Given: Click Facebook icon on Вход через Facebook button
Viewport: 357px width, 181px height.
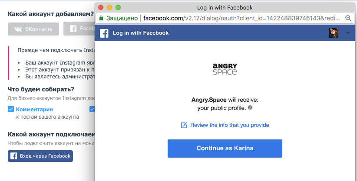Looking at the screenshot, I should coord(13,156).
